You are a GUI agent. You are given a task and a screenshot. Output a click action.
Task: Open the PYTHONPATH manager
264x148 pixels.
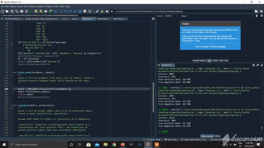[x=102, y=11]
